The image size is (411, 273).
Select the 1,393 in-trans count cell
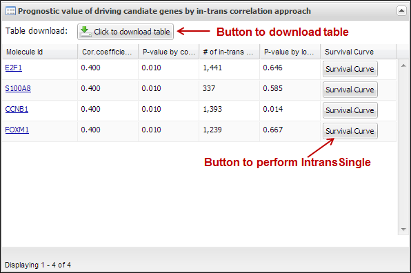[x=230, y=110]
